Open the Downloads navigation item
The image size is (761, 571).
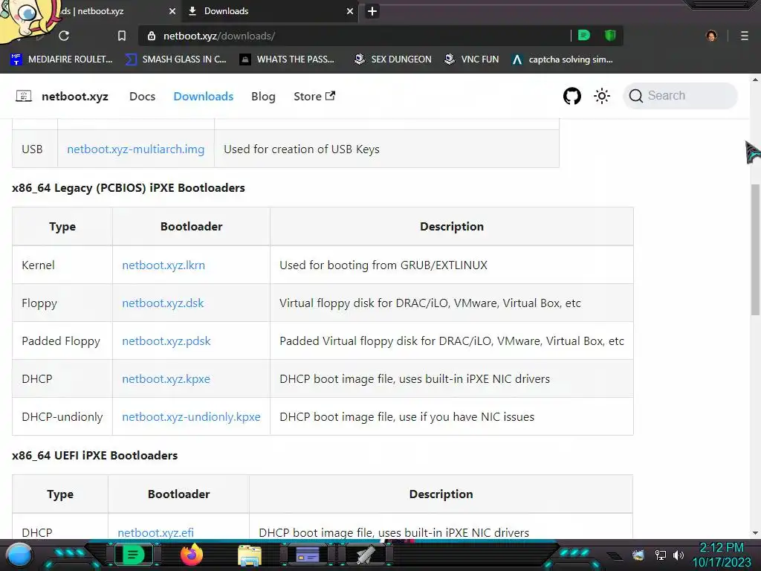point(204,96)
